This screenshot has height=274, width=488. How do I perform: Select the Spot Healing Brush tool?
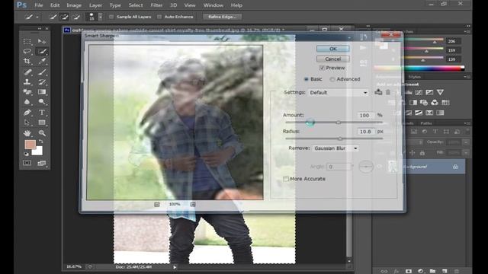pyautogui.click(x=27, y=72)
